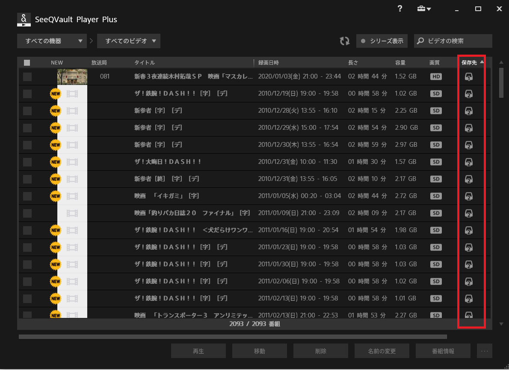Expand the すべての機器 dropdown

pos(52,41)
